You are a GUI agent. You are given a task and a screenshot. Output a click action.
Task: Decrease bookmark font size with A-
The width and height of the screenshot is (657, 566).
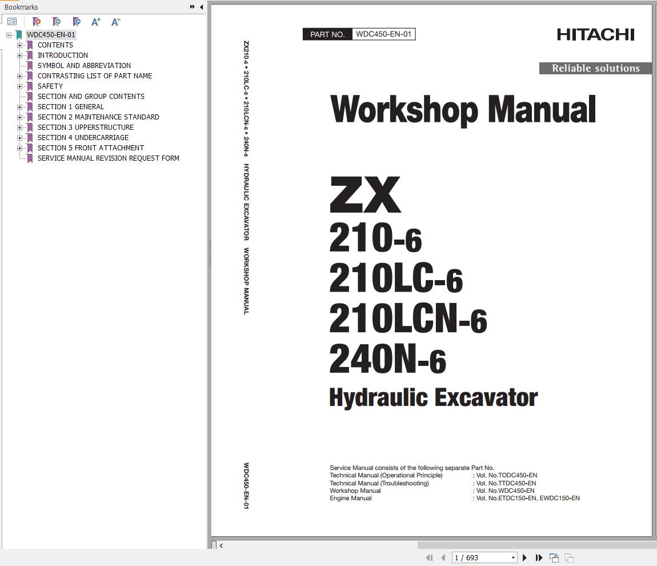[x=115, y=21]
